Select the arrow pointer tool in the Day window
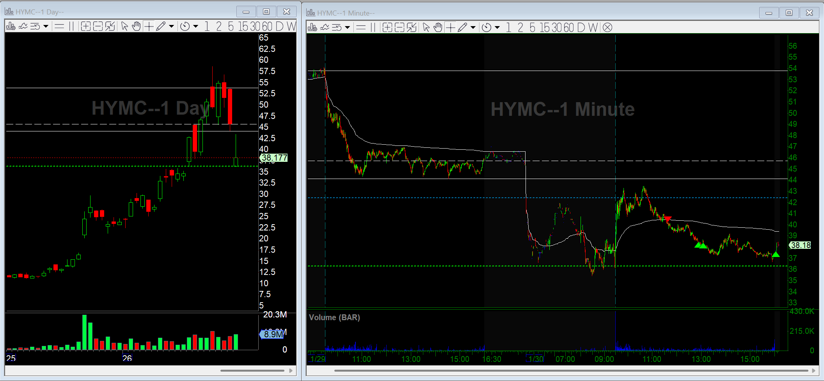 pyautogui.click(x=124, y=27)
